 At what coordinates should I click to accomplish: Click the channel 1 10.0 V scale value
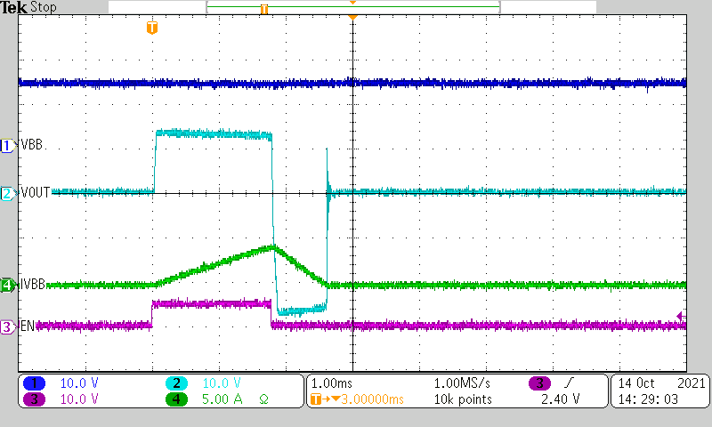(x=79, y=383)
